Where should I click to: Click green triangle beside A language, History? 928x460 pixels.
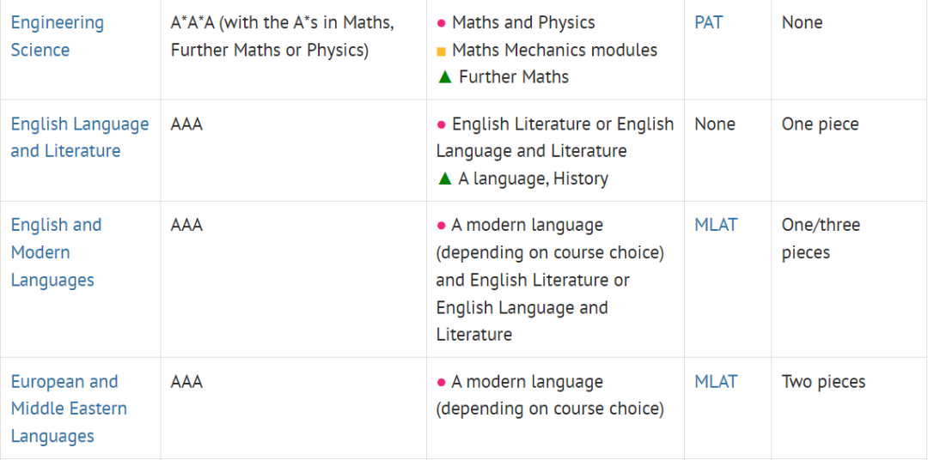coord(445,178)
